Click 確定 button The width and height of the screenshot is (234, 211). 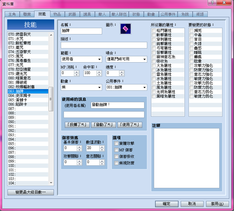pos(167,204)
